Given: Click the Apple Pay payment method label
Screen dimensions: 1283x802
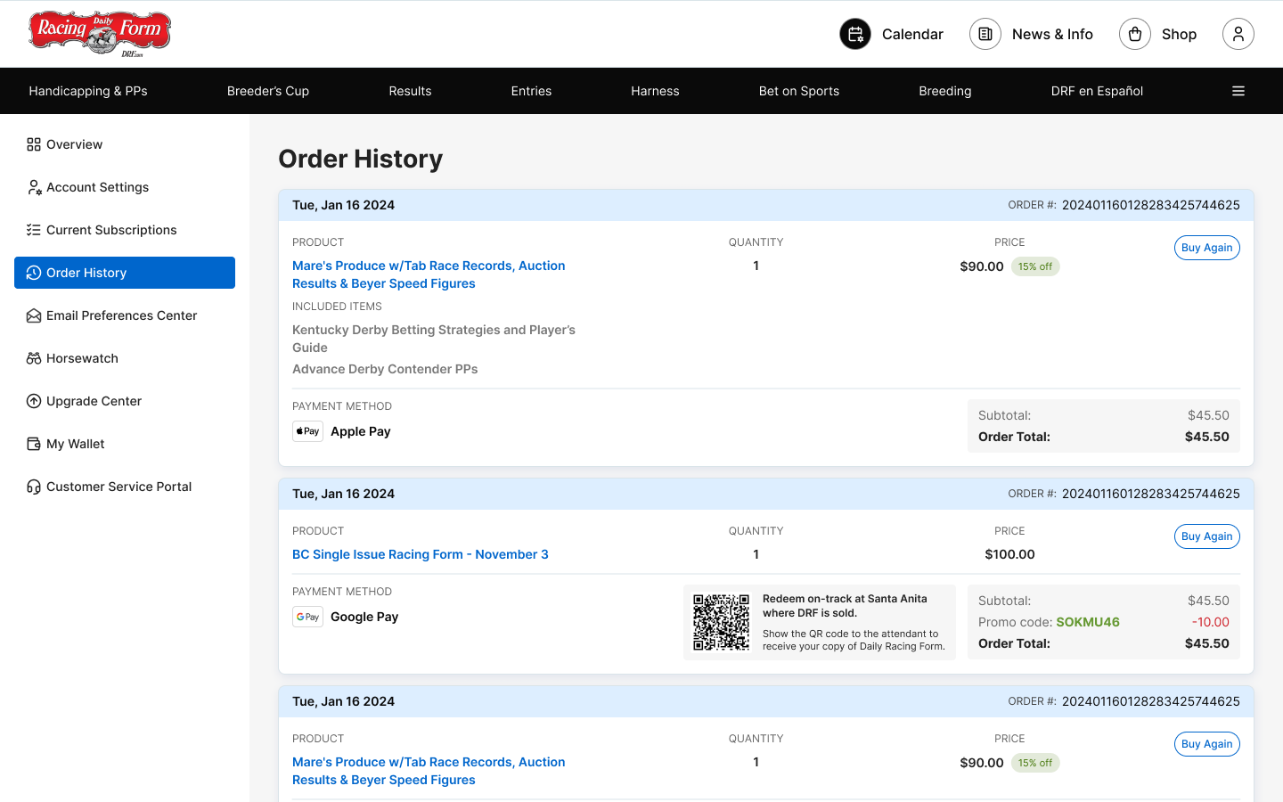Looking at the screenshot, I should pyautogui.click(x=361, y=431).
